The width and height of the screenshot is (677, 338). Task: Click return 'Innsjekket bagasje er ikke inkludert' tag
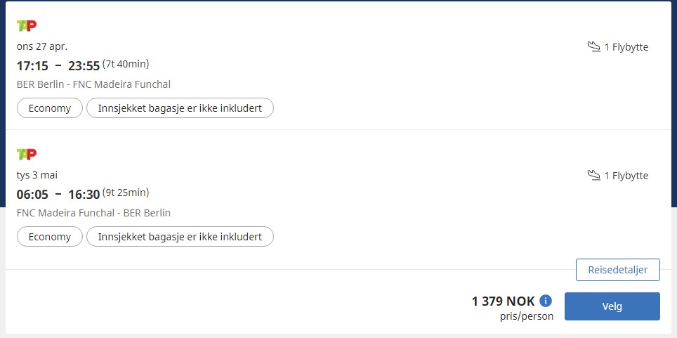click(x=180, y=236)
